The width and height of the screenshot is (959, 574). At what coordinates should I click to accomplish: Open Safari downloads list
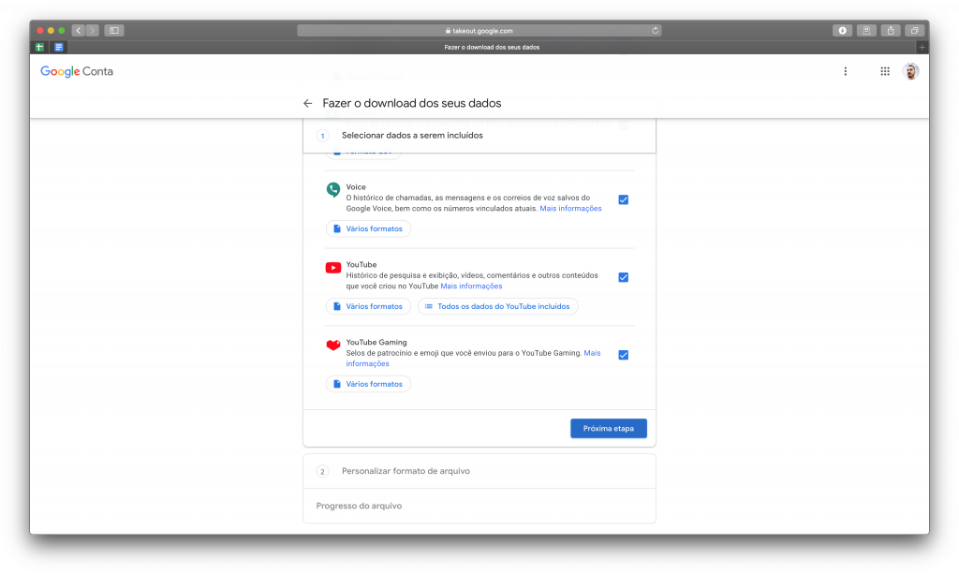[x=842, y=31]
